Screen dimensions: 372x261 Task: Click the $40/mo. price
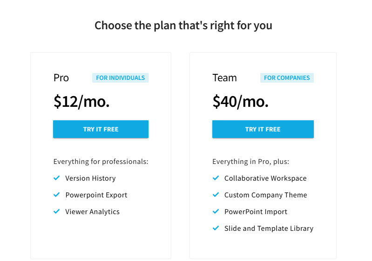[240, 102]
